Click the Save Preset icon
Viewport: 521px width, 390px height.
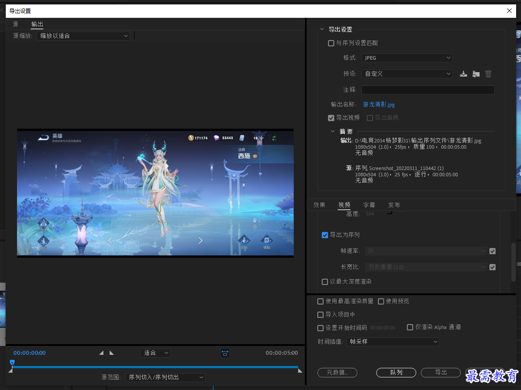click(x=463, y=74)
